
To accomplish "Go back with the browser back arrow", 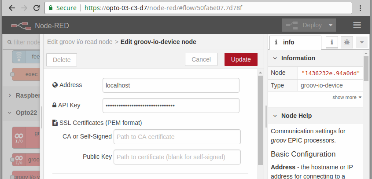I will pos(11,8).
